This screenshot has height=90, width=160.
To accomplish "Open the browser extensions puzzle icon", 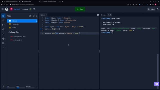I will coord(150,4).
